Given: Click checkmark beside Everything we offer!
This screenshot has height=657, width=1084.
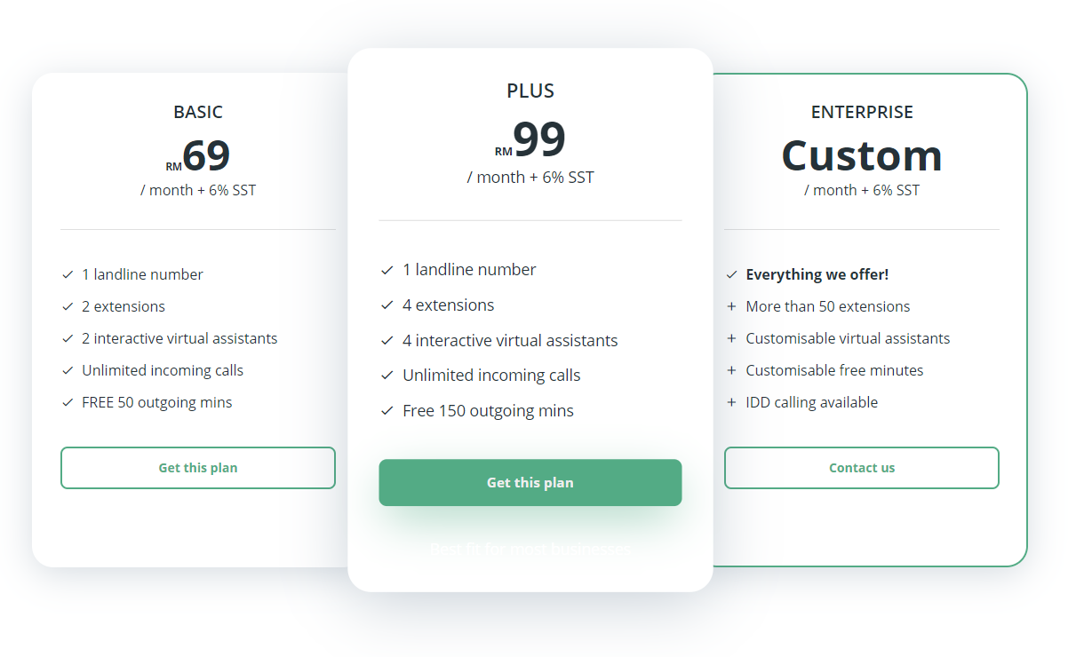Looking at the screenshot, I should (732, 275).
